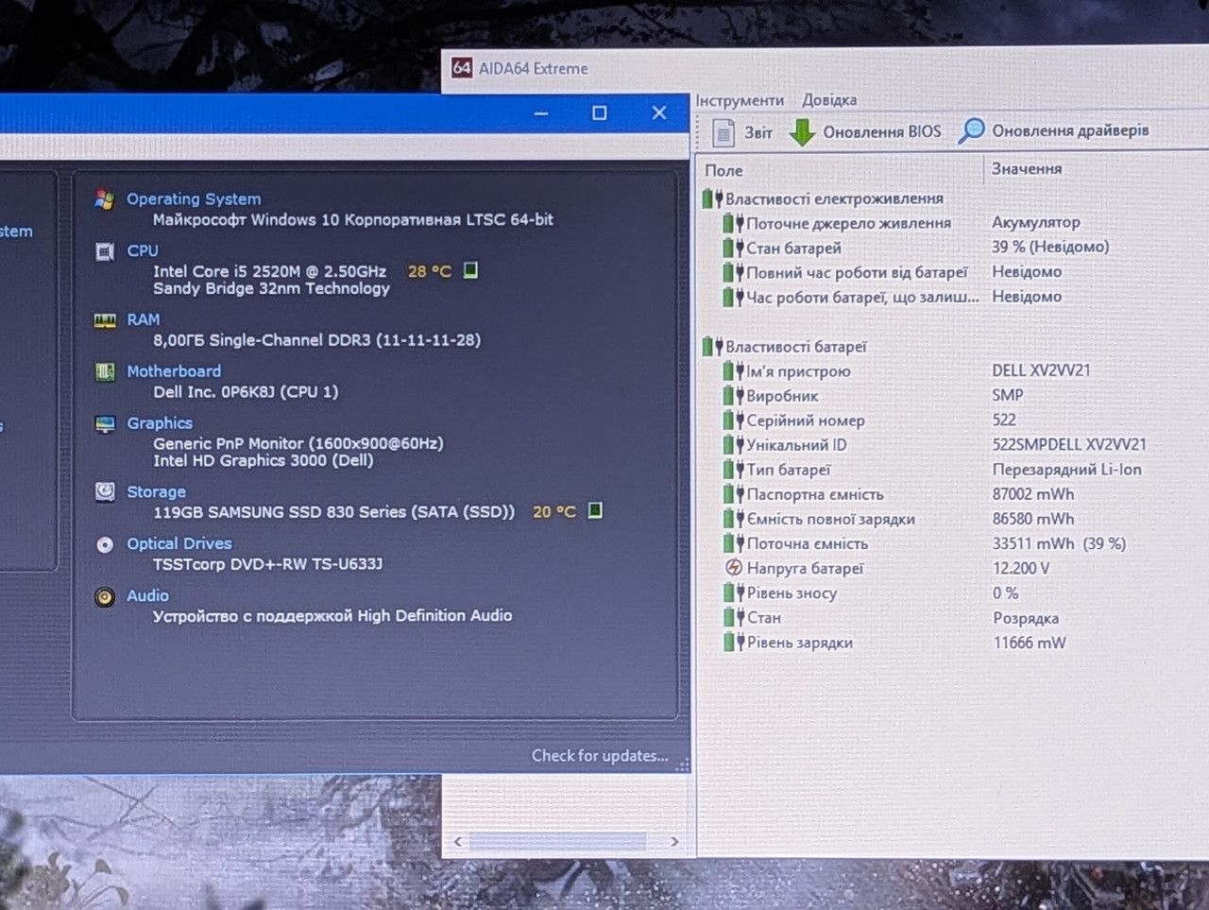Click Оновлення драйверів in AIDA64 toolbar
The width and height of the screenshot is (1209, 910).
tap(1053, 131)
